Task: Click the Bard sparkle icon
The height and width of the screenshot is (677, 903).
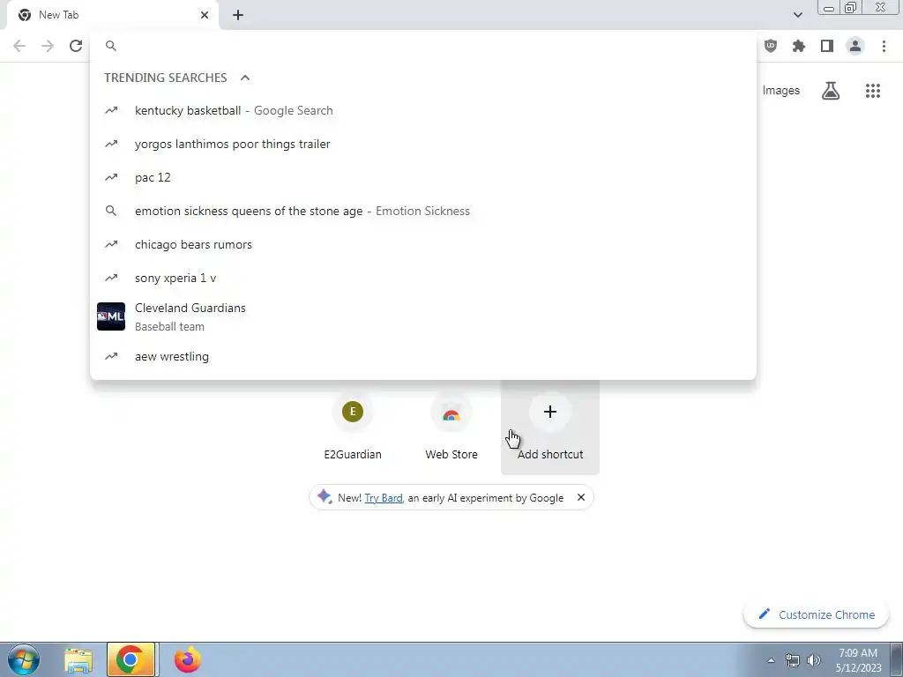Action: pyautogui.click(x=325, y=496)
